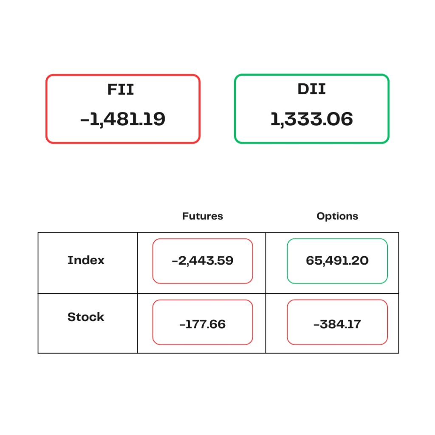Open the Index Futures box -2,443.59
The height and width of the screenshot is (435, 435).
click(x=203, y=261)
